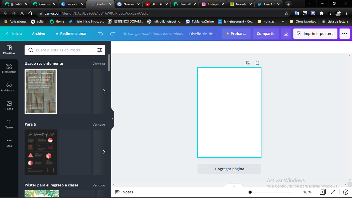This screenshot has height=198, width=352.
Task: Open the three-dots more options menu
Action: (x=345, y=34)
